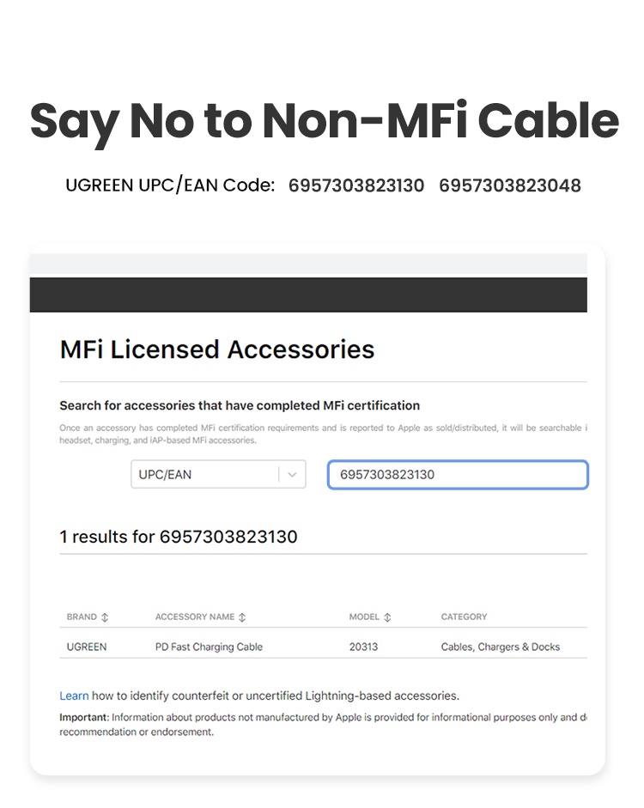Click UPC code 6957303823048
The height and width of the screenshot is (808, 644).
point(511,185)
